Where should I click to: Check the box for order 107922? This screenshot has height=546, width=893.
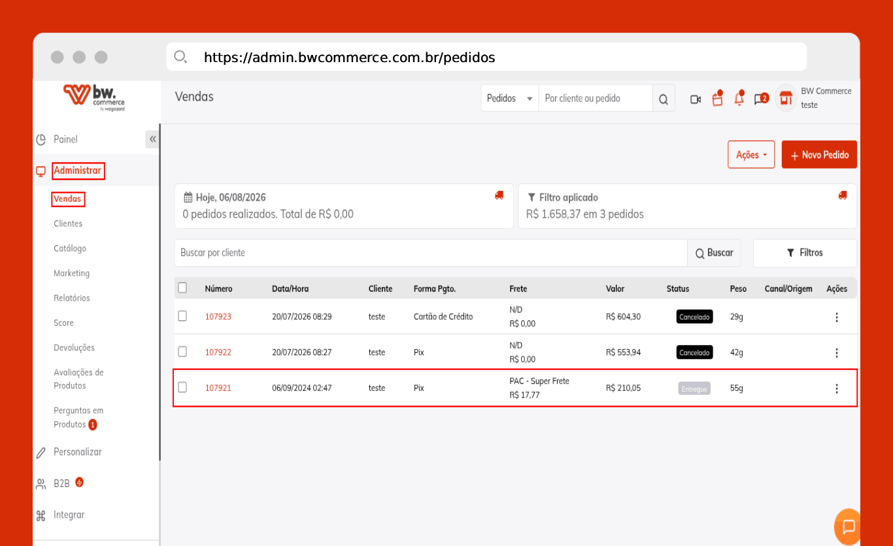coord(182,351)
